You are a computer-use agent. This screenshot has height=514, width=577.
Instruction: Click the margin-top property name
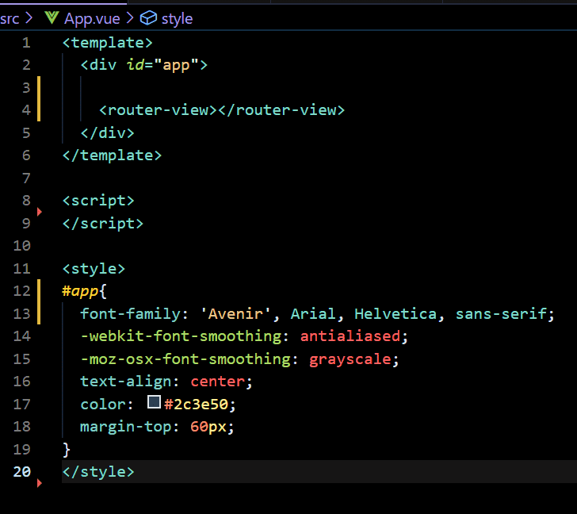click(126, 427)
